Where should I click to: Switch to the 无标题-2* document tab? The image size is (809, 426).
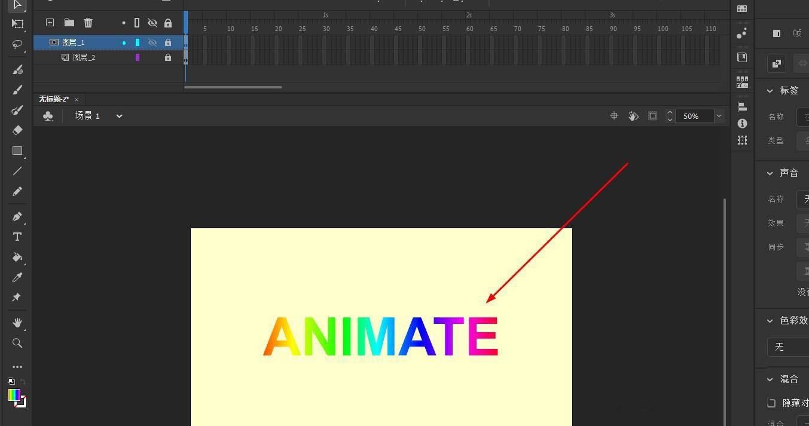point(54,99)
